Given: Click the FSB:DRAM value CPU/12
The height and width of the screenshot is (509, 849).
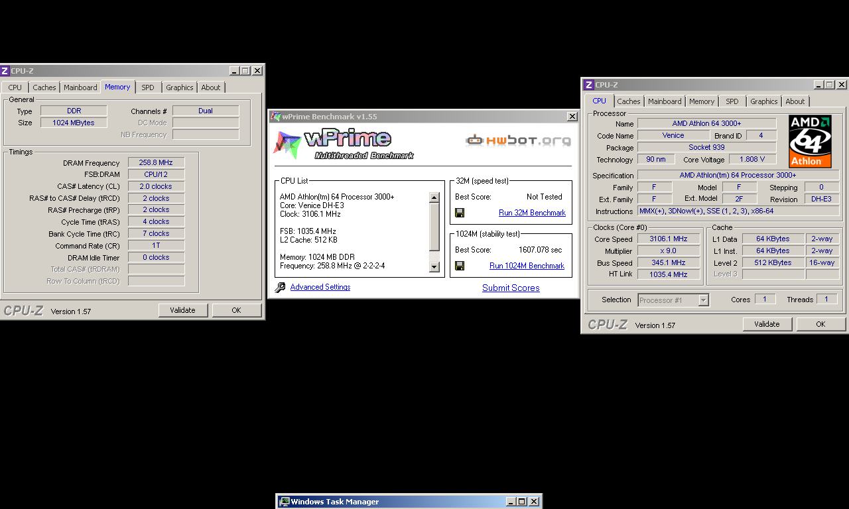Looking at the screenshot, I should pos(156,174).
